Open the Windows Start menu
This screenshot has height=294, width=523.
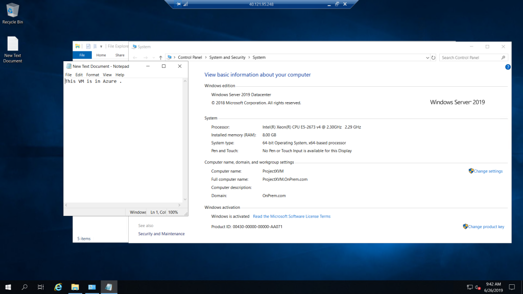[8, 287]
